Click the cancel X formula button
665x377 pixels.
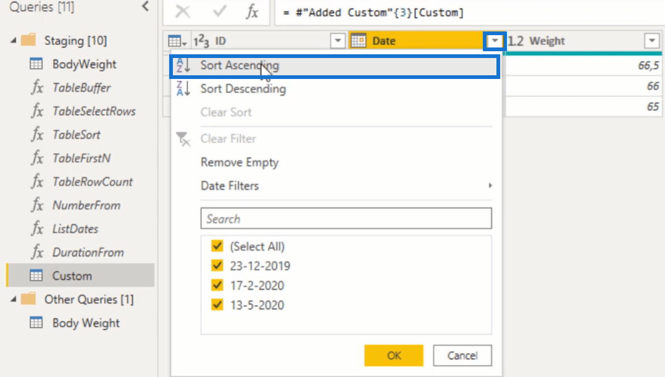pyautogui.click(x=183, y=12)
